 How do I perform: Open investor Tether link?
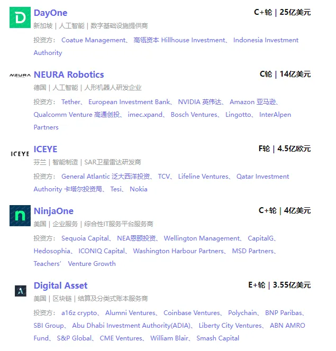[x=71, y=102]
